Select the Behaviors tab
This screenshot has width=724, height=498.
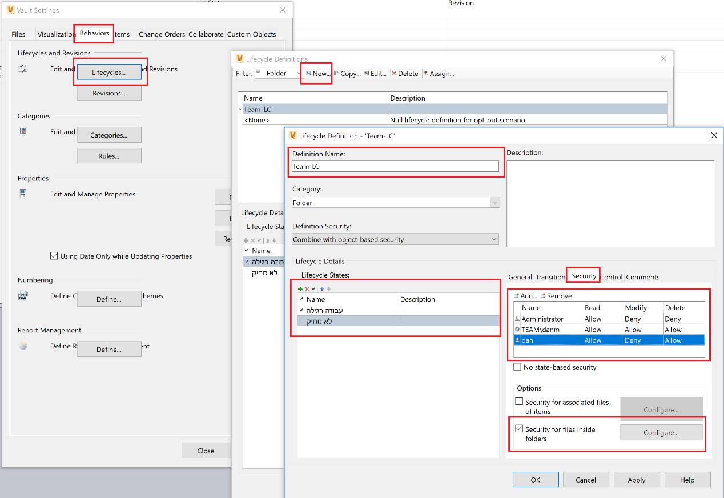94,33
